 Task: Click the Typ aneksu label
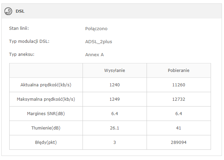[x=22, y=54]
